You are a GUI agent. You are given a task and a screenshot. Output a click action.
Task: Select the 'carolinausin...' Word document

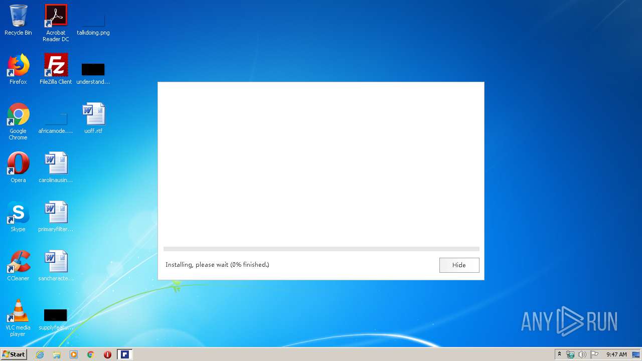pos(56,167)
